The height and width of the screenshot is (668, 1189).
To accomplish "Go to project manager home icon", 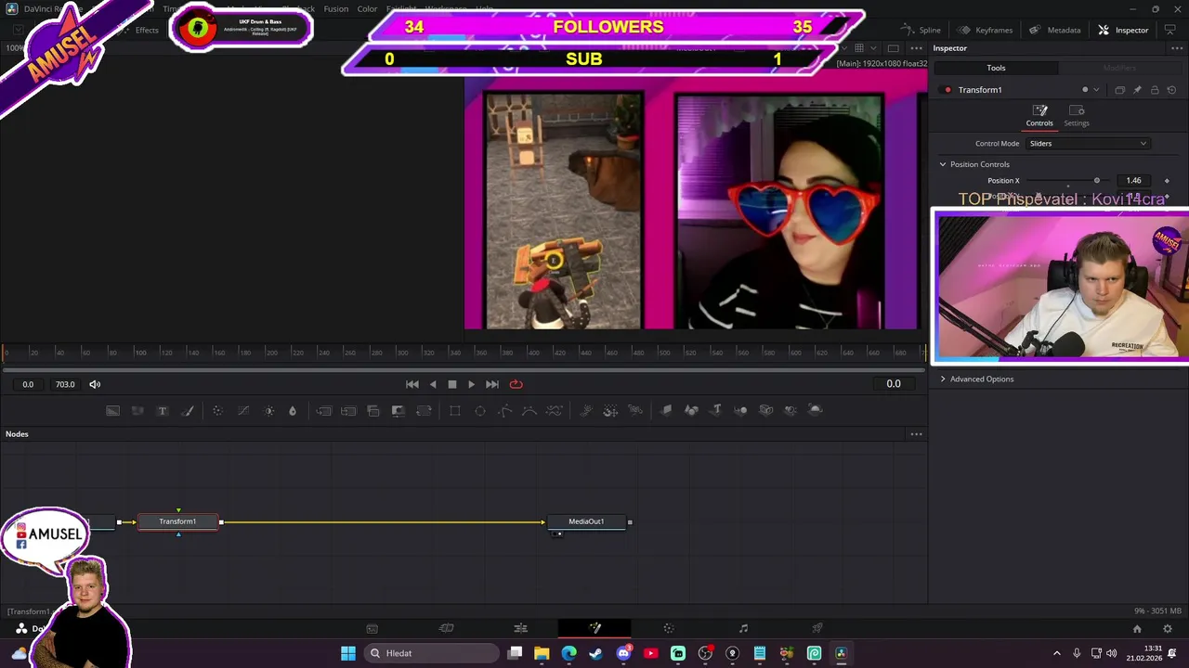I will 1137,628.
